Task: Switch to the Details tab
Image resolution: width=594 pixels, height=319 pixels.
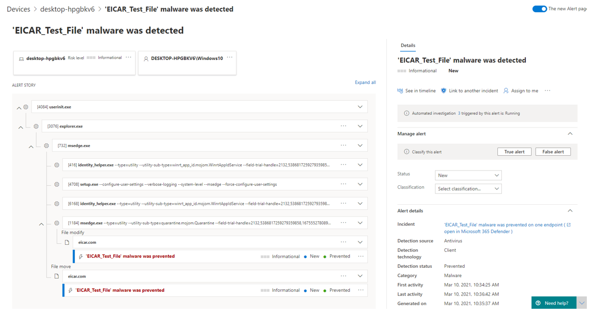Action: pyautogui.click(x=408, y=46)
